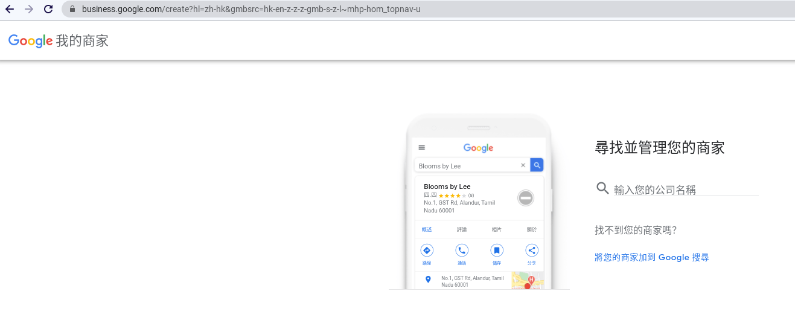The image size is (795, 332).
Task: Open 將您的商家加到 Google 搜尋 link
Action: click(652, 257)
